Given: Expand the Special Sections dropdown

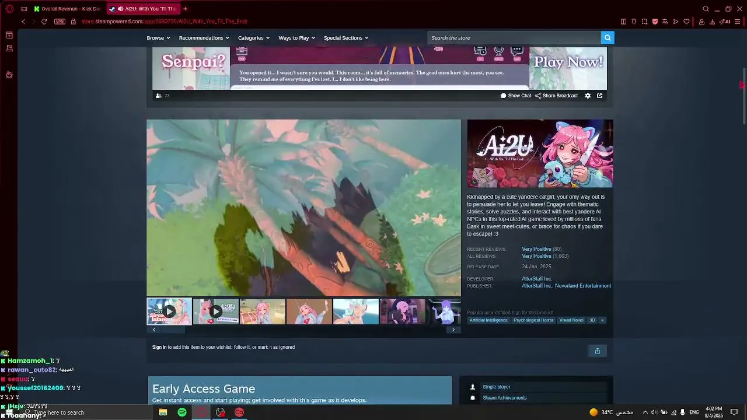Looking at the screenshot, I should pyautogui.click(x=346, y=38).
